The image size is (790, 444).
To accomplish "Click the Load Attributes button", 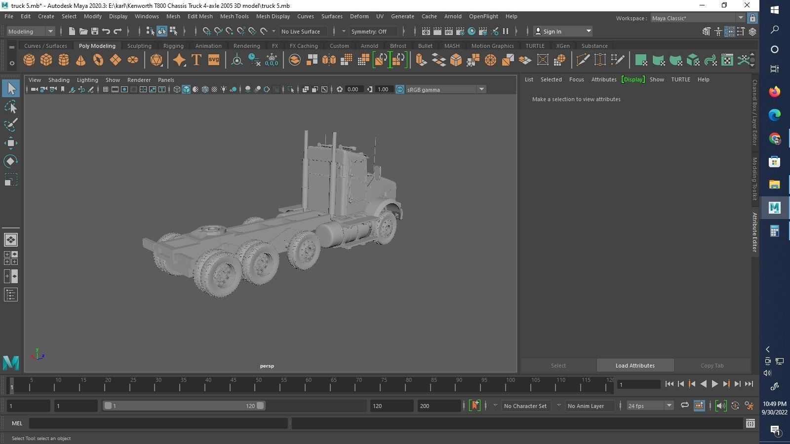I will [x=635, y=366].
